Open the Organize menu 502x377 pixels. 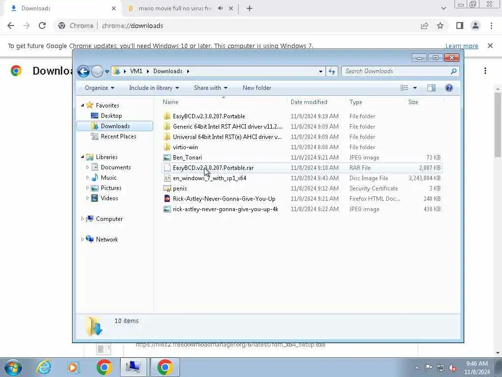(x=99, y=88)
